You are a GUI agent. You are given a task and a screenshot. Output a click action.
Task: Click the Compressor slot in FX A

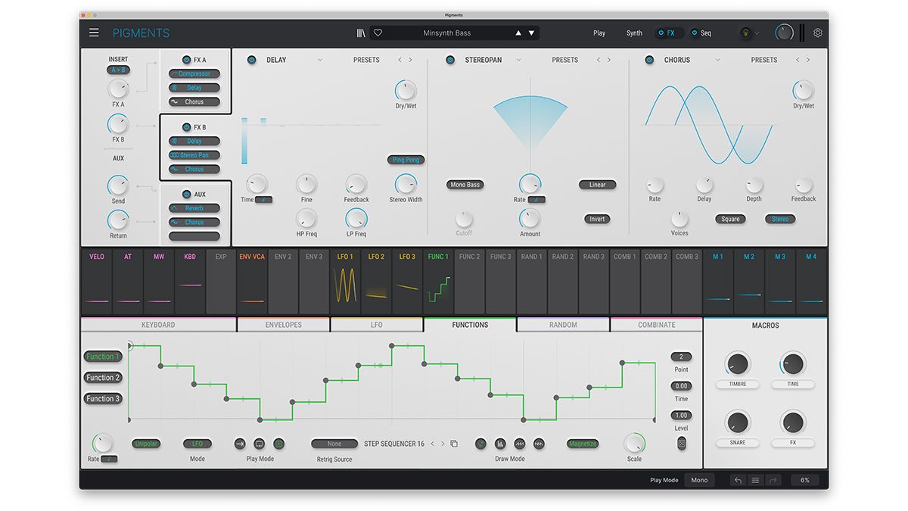[x=194, y=73]
